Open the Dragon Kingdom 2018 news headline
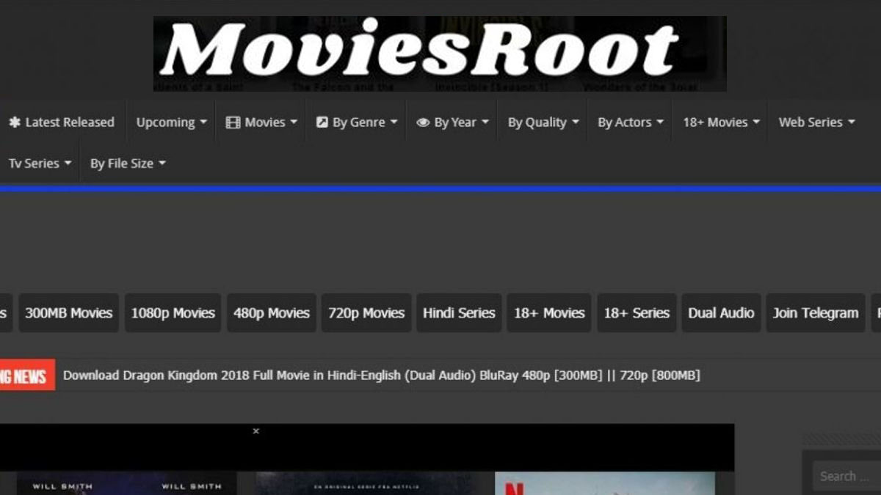Image resolution: width=881 pixels, height=495 pixels. point(381,375)
